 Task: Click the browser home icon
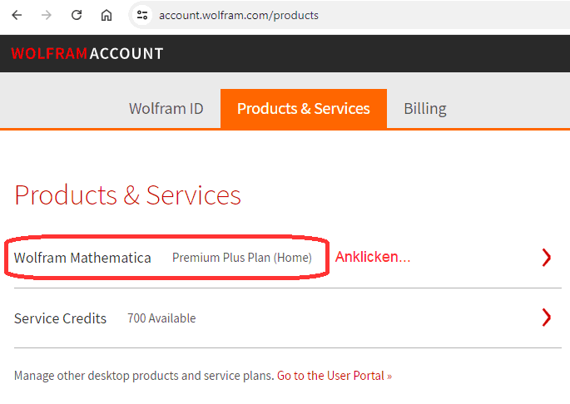pyautogui.click(x=107, y=15)
